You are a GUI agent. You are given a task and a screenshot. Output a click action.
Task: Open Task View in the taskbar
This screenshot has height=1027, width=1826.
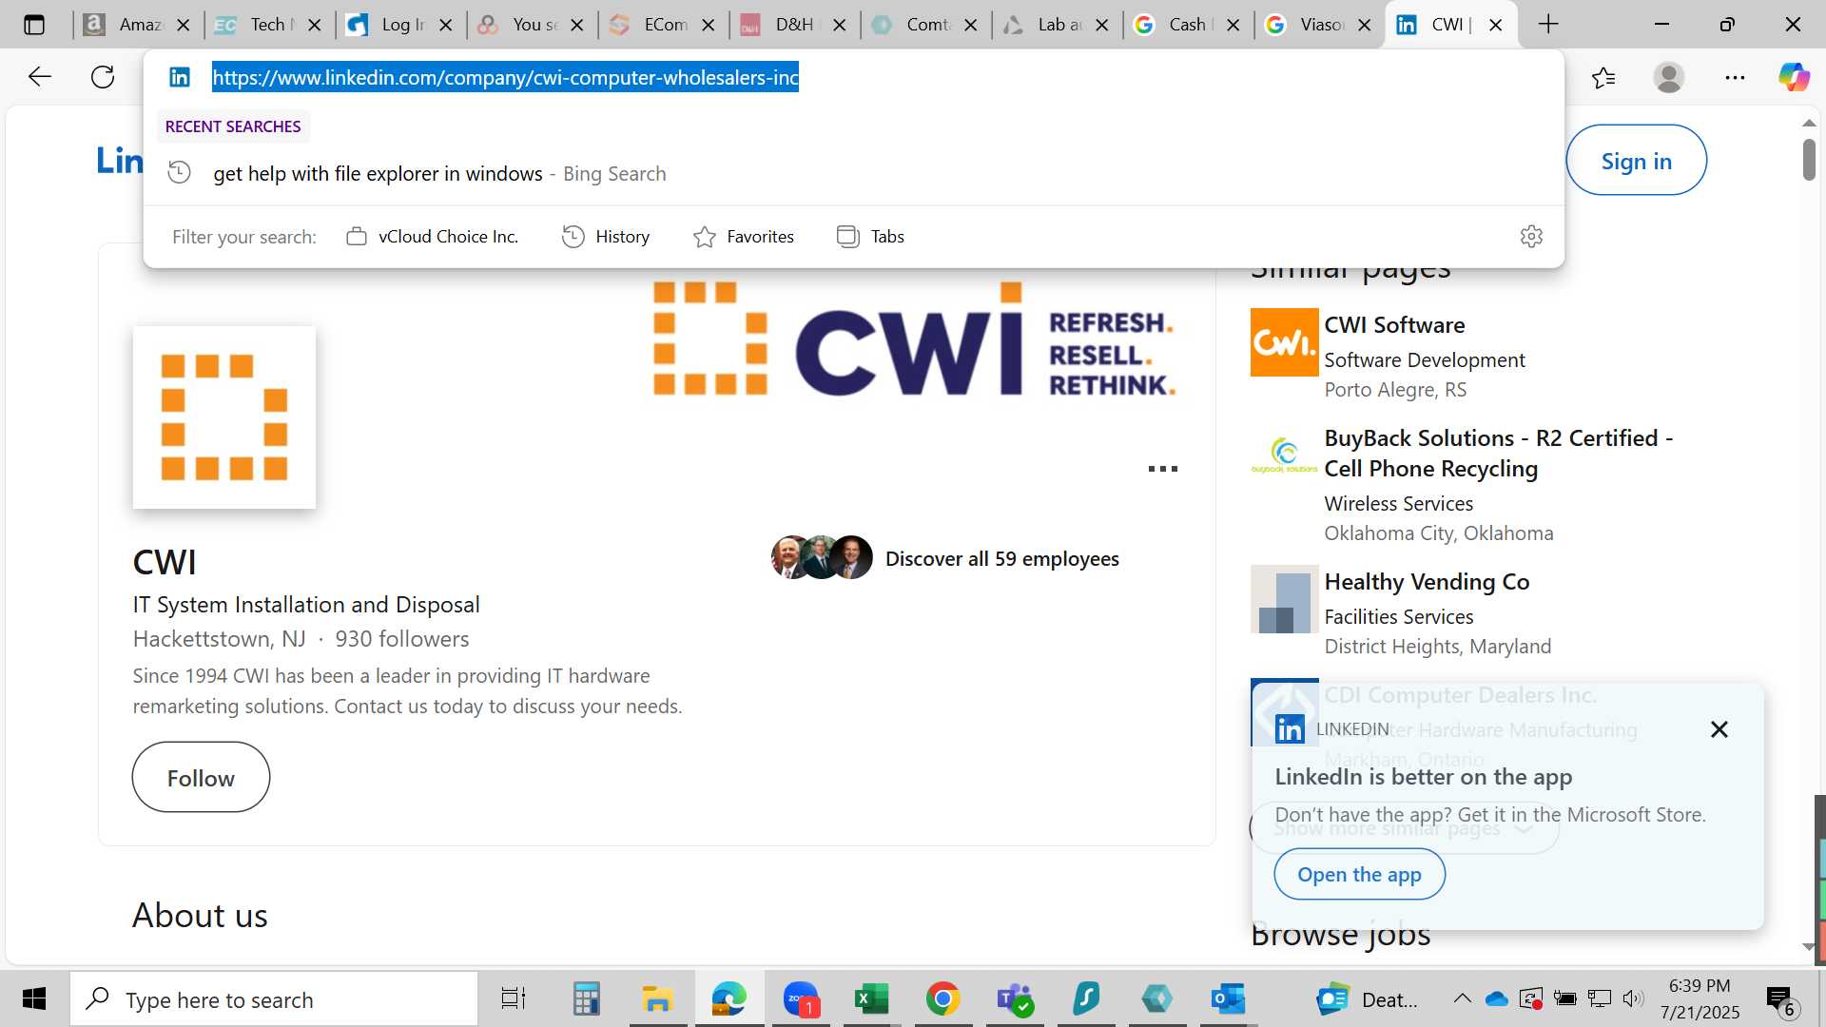click(x=514, y=998)
